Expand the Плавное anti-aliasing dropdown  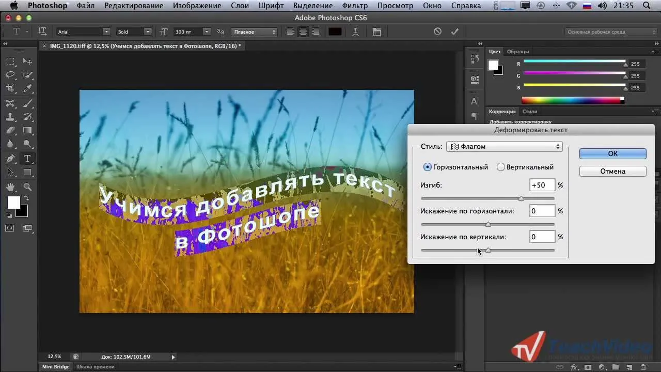pyautogui.click(x=255, y=32)
